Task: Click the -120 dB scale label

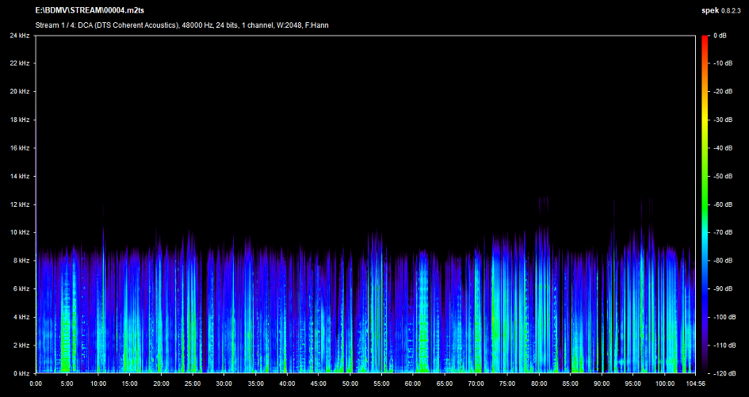Action: point(723,373)
